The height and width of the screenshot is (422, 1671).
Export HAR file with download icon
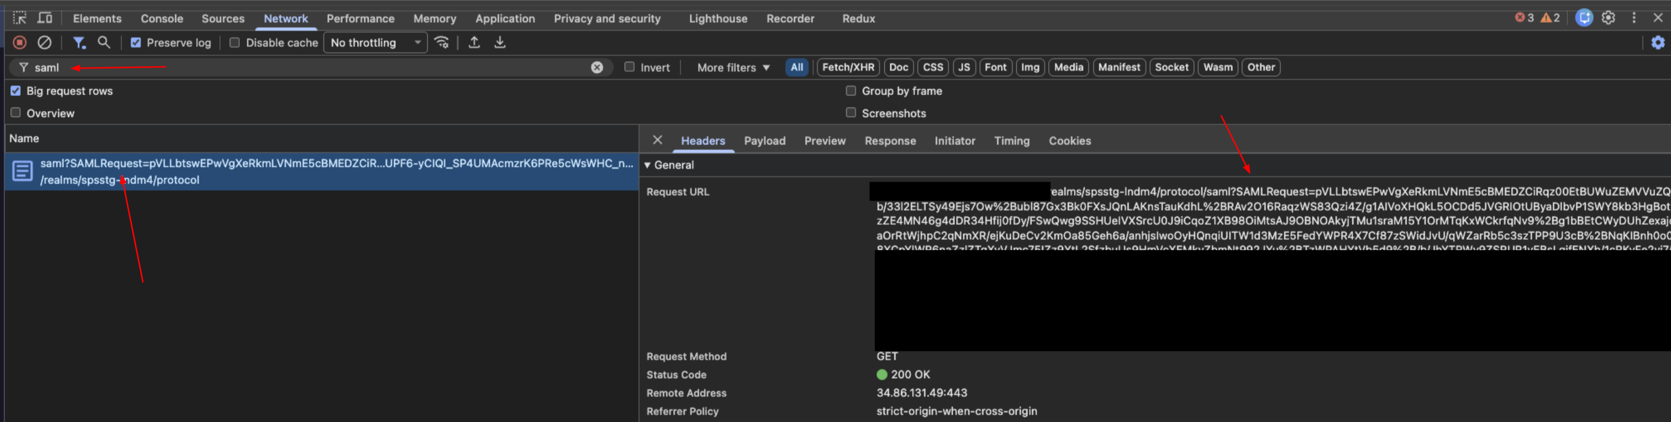point(499,43)
